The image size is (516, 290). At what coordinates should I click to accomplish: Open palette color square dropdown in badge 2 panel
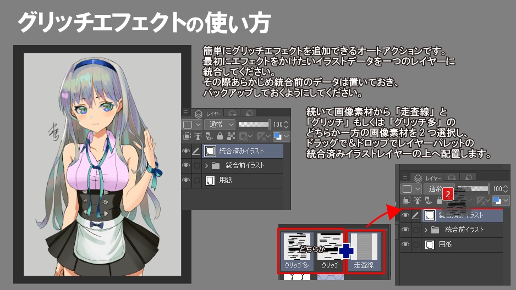[411, 189]
